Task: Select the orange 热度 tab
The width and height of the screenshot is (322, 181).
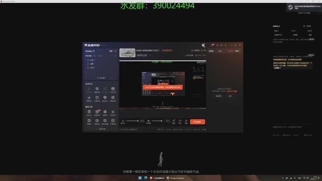Action: [x=230, y=51]
